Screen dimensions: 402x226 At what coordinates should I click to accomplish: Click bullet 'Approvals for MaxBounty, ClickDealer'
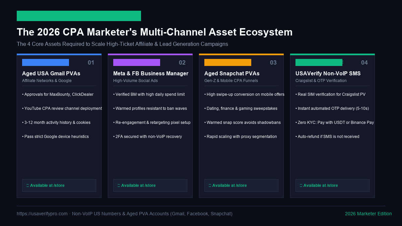pos(58,94)
